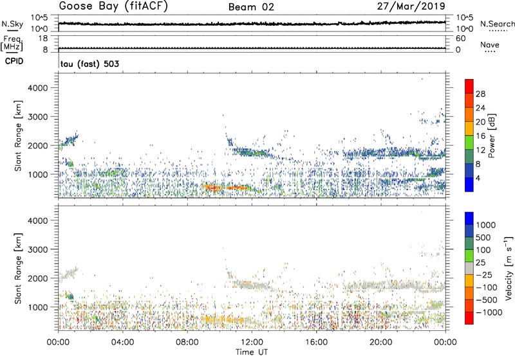Click the '18' frequency axis tick label
The image size is (515, 356).
pyautogui.click(x=42, y=39)
